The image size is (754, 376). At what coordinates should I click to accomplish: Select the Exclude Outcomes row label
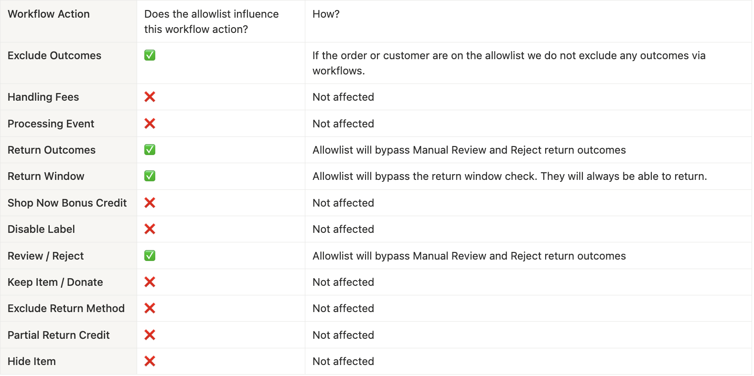(x=54, y=56)
